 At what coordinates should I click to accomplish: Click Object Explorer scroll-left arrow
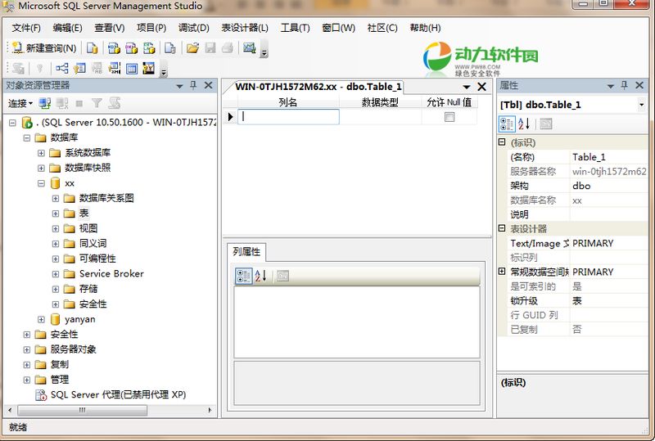[10, 410]
